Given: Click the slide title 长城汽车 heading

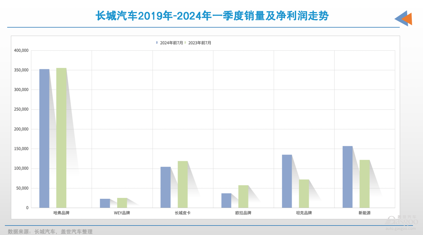Looking at the screenshot, I should (212, 16).
